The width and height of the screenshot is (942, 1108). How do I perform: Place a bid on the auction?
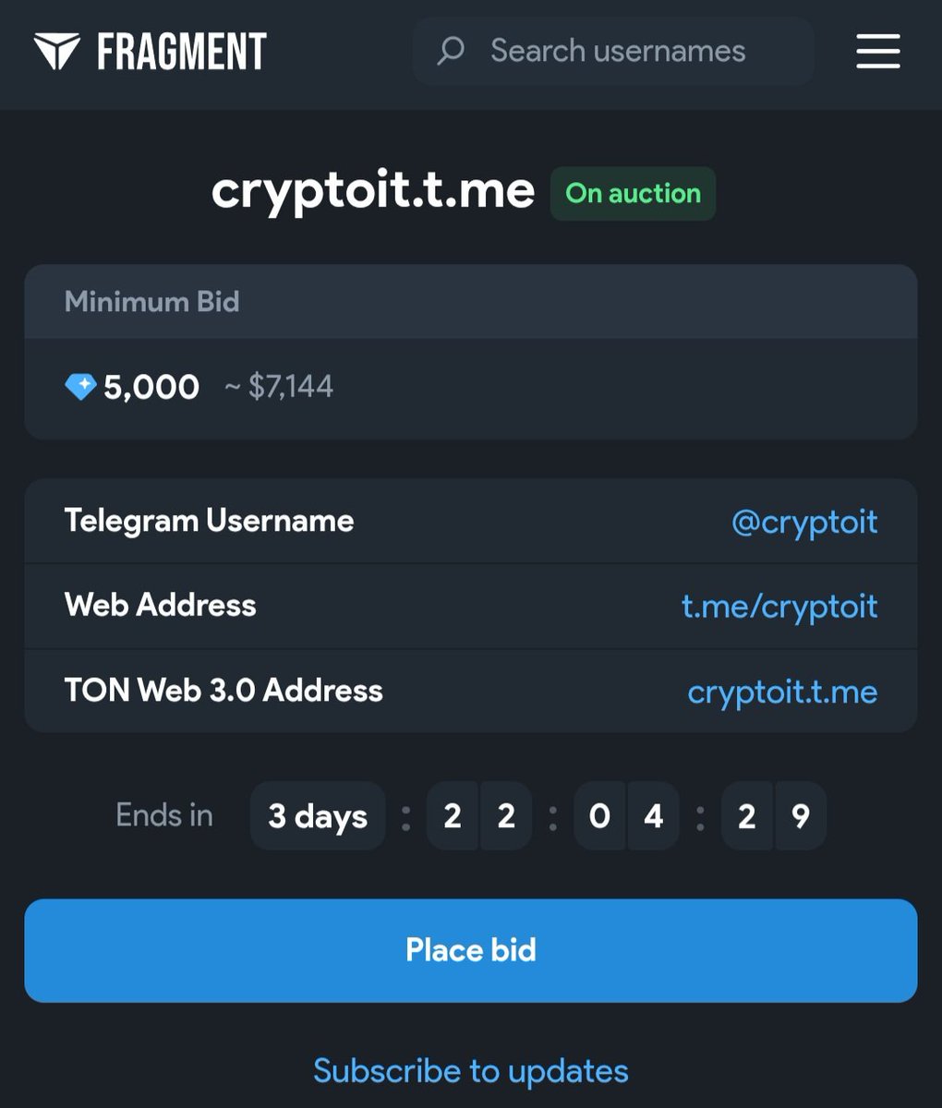pos(471,950)
